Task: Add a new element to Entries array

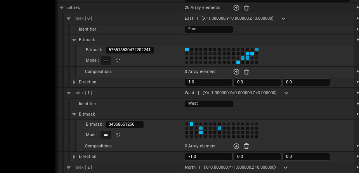Action: click(236, 8)
